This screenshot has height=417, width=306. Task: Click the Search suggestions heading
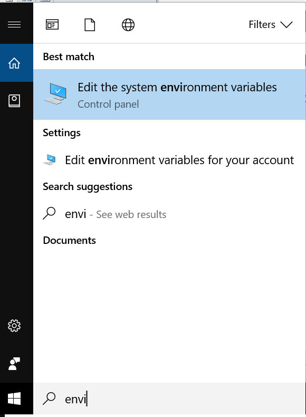pyautogui.click(x=88, y=187)
